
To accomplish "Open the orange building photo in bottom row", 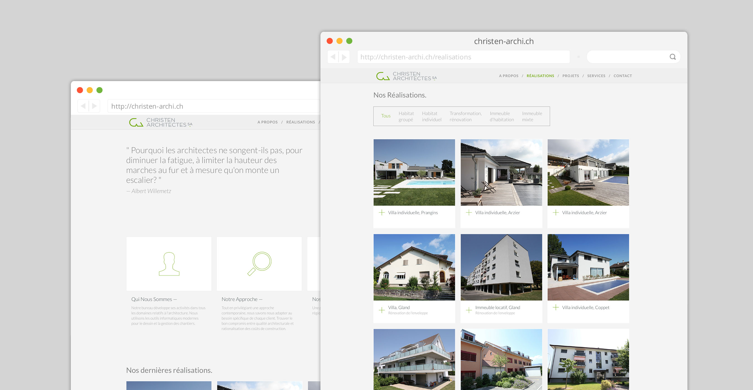I will (501, 359).
